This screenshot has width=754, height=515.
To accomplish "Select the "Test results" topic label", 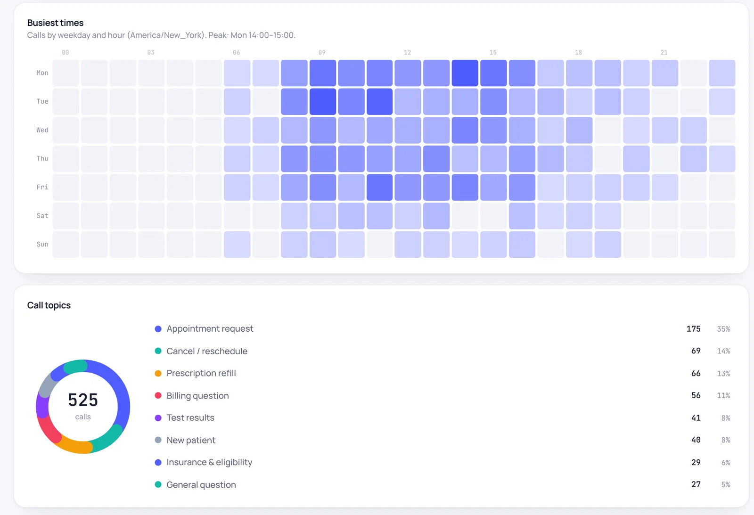I will coord(190,418).
